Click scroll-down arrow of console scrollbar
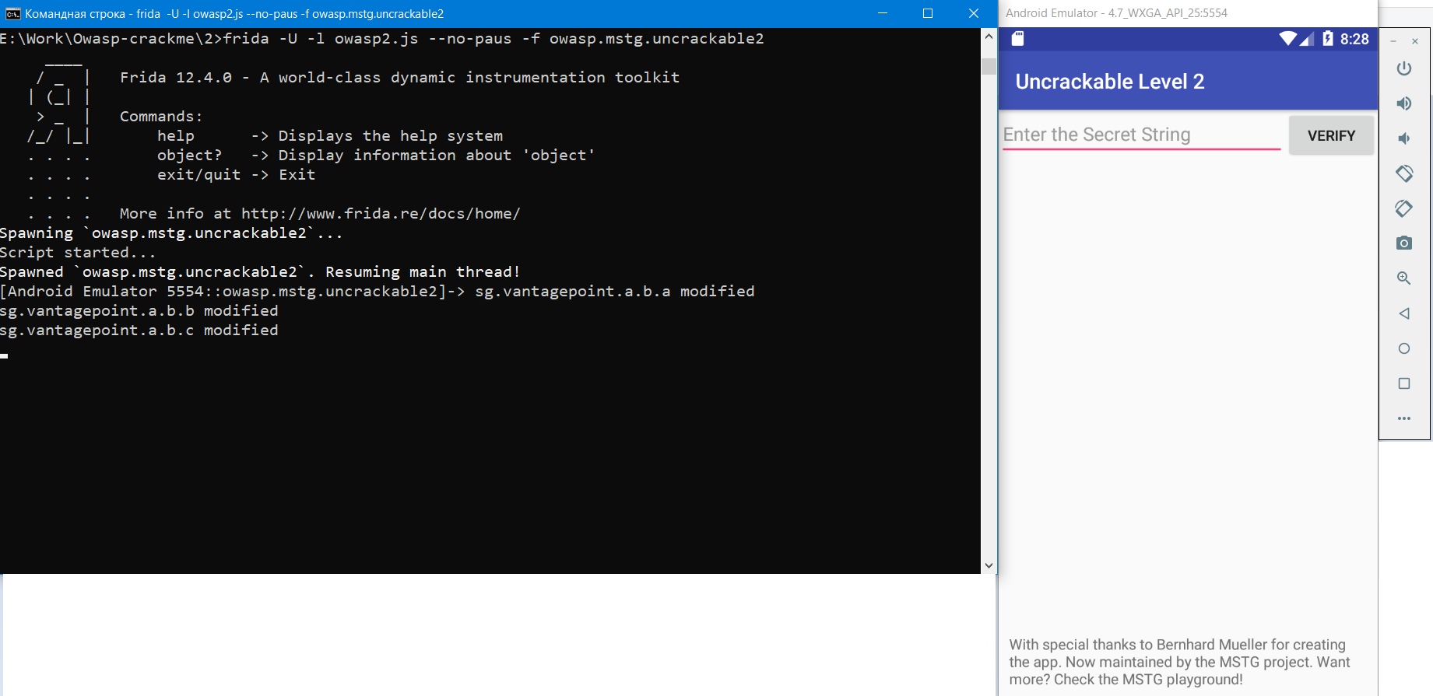1433x696 pixels. click(989, 566)
